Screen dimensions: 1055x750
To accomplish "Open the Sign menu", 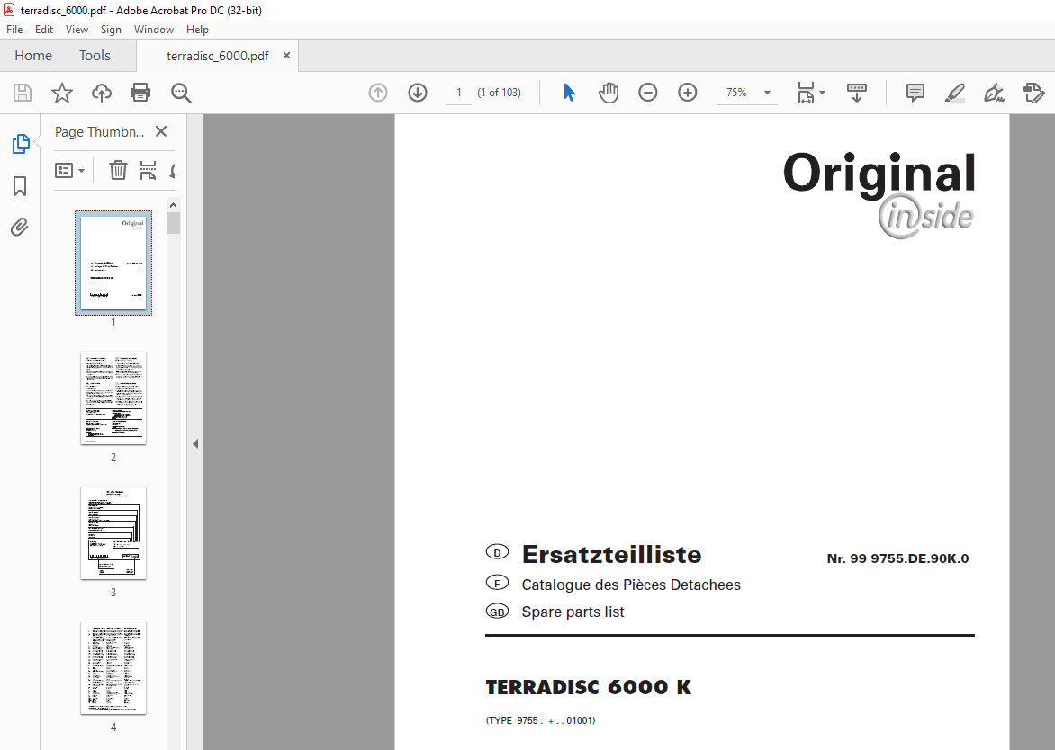I will click(x=111, y=30).
